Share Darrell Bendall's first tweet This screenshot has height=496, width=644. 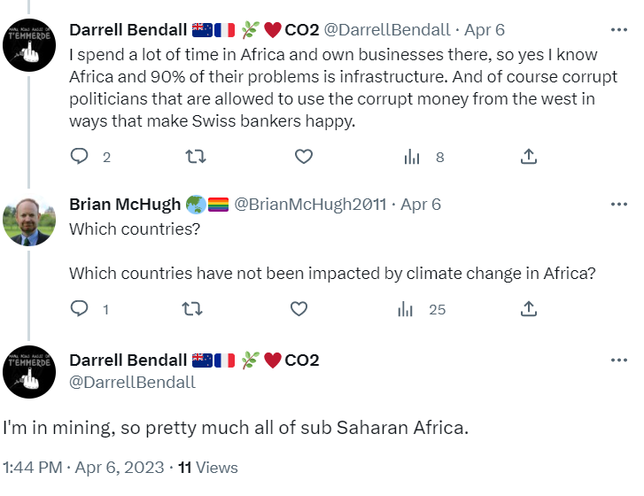coord(528,157)
